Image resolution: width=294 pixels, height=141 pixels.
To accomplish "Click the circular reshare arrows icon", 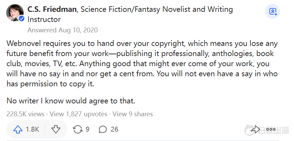I will tap(78, 130).
